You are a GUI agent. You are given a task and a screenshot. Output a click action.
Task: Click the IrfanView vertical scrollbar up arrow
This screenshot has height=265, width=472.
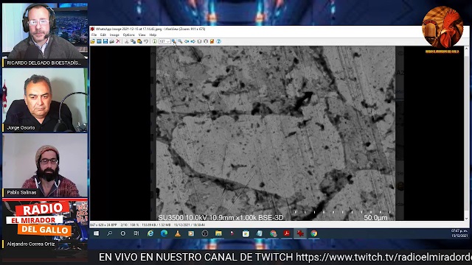[467, 49]
